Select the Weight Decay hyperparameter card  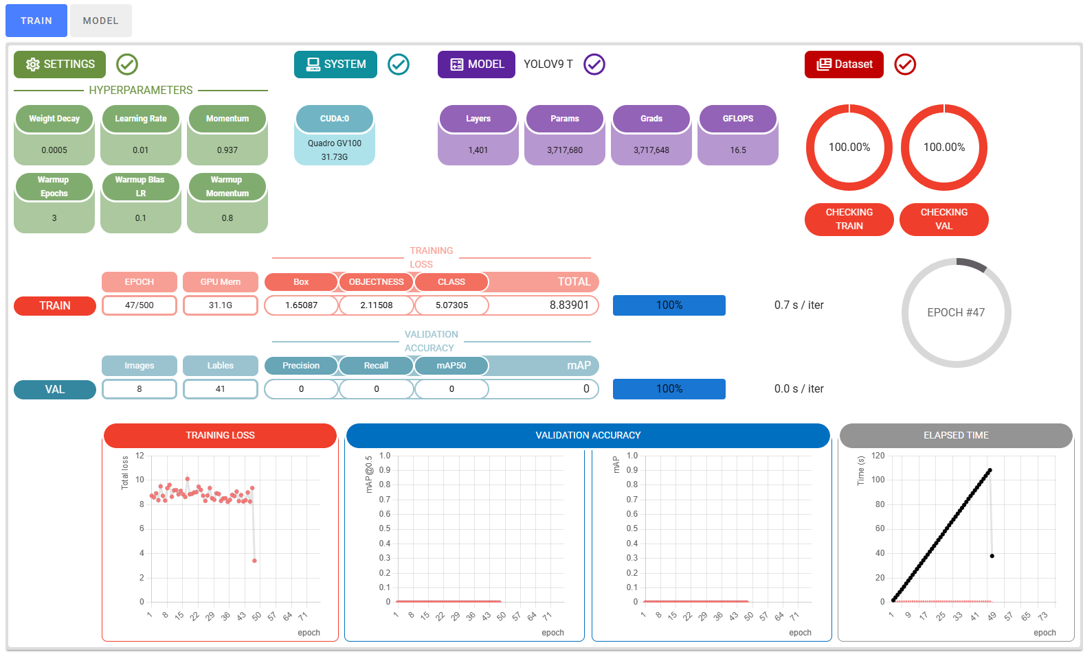(54, 135)
